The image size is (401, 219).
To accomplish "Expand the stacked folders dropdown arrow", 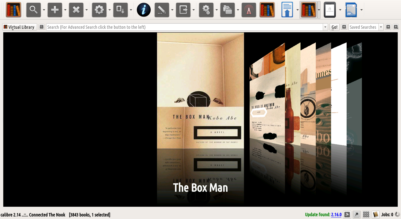I will (238, 10).
